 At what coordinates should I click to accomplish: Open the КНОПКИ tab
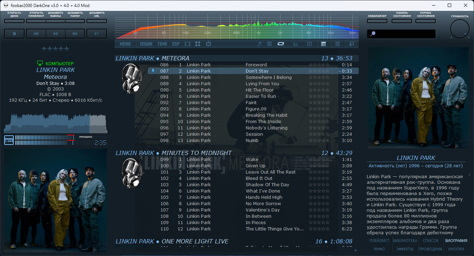coord(456,249)
